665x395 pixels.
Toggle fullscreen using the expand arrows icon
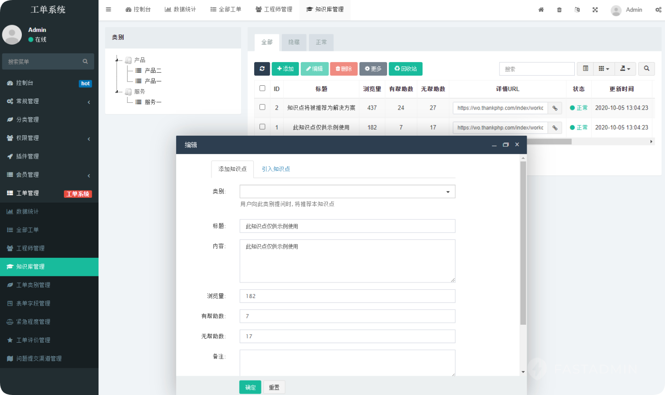tap(595, 9)
